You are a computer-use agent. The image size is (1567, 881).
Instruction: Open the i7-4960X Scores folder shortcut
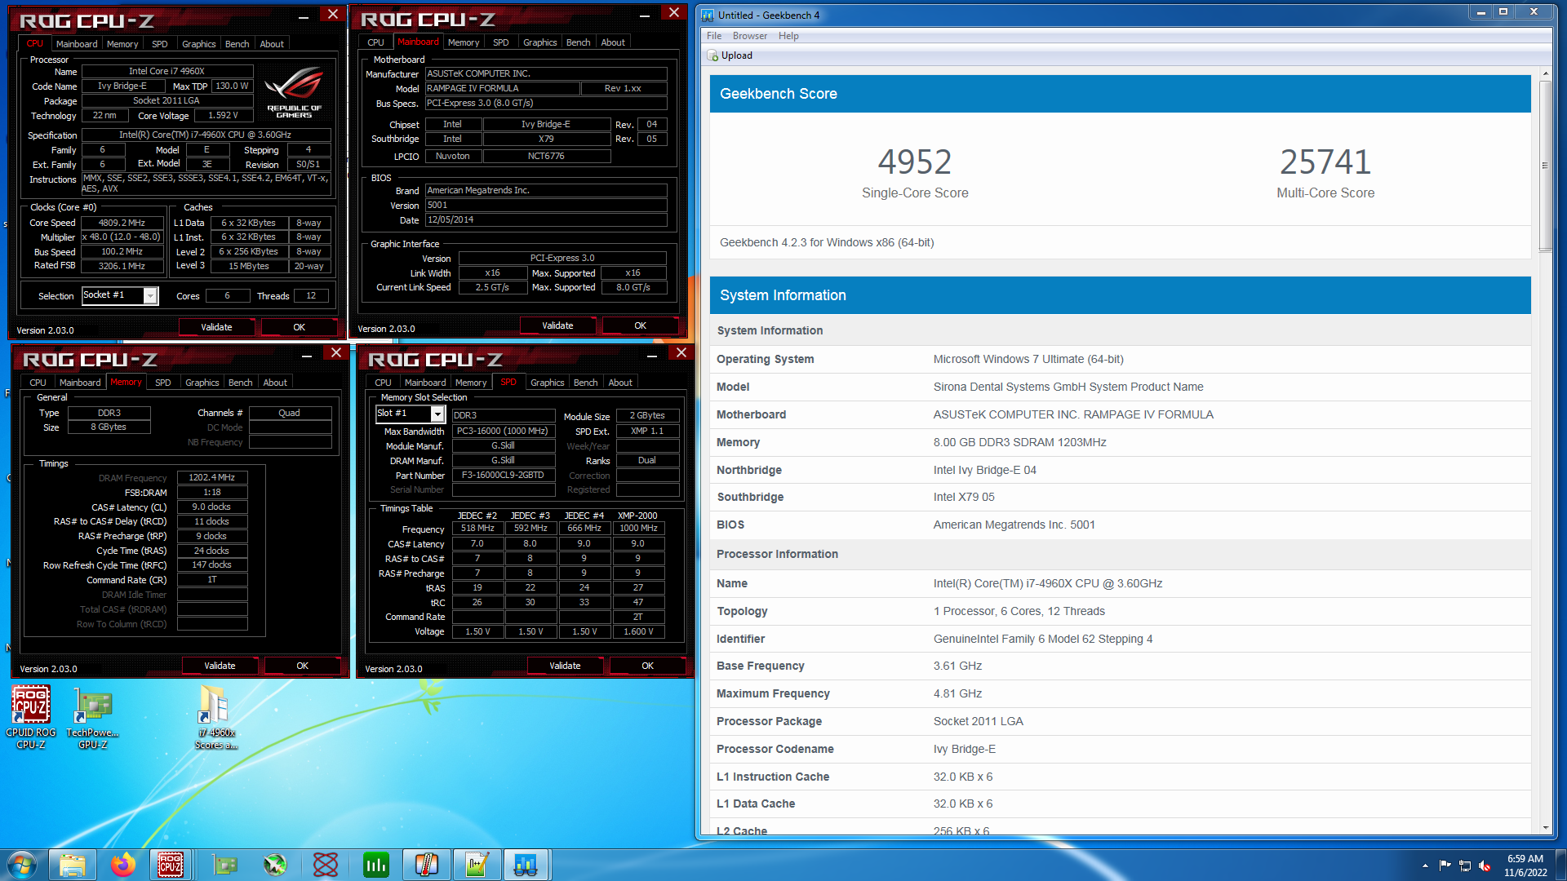click(x=216, y=717)
